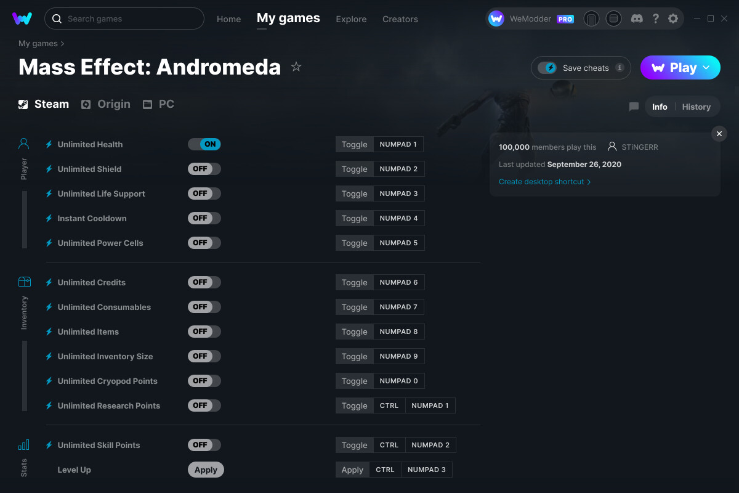Enable Unlimited Items toggle
739x493 pixels.
point(204,332)
